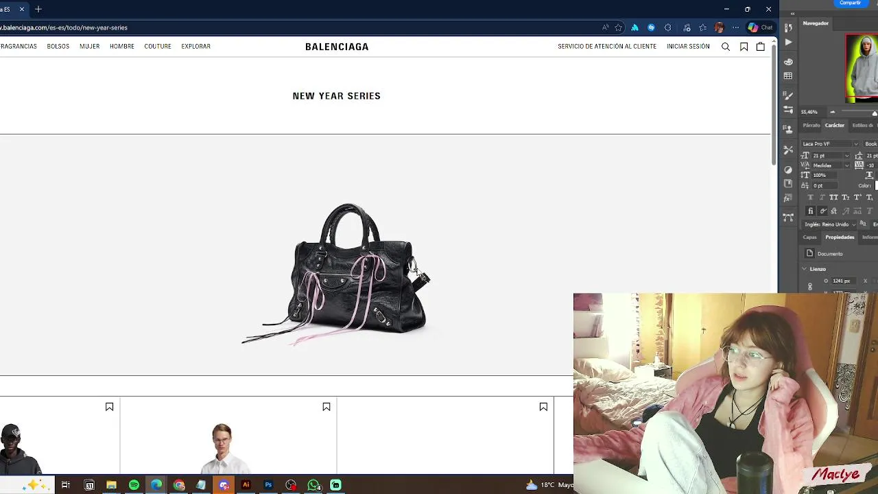
Task: Toggle Superscript style button
Action: point(857,198)
